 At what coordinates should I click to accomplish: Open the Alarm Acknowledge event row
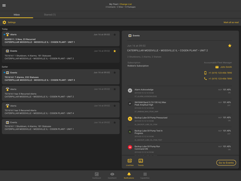click(179, 92)
